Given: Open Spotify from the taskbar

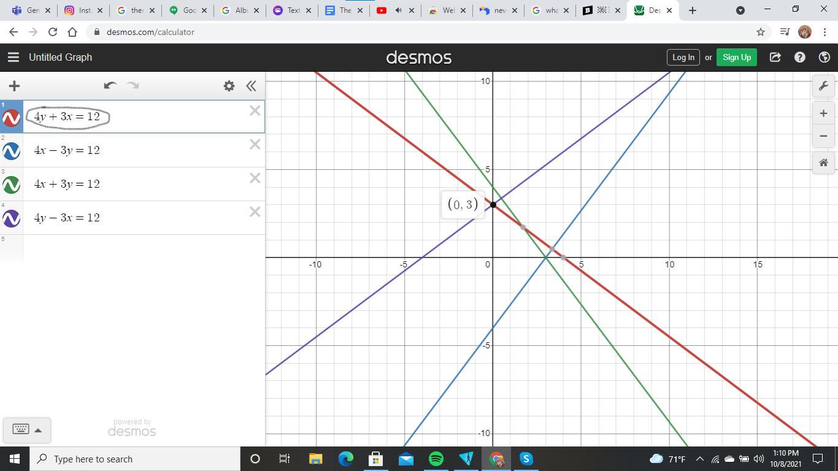Looking at the screenshot, I should pyautogui.click(x=436, y=459).
